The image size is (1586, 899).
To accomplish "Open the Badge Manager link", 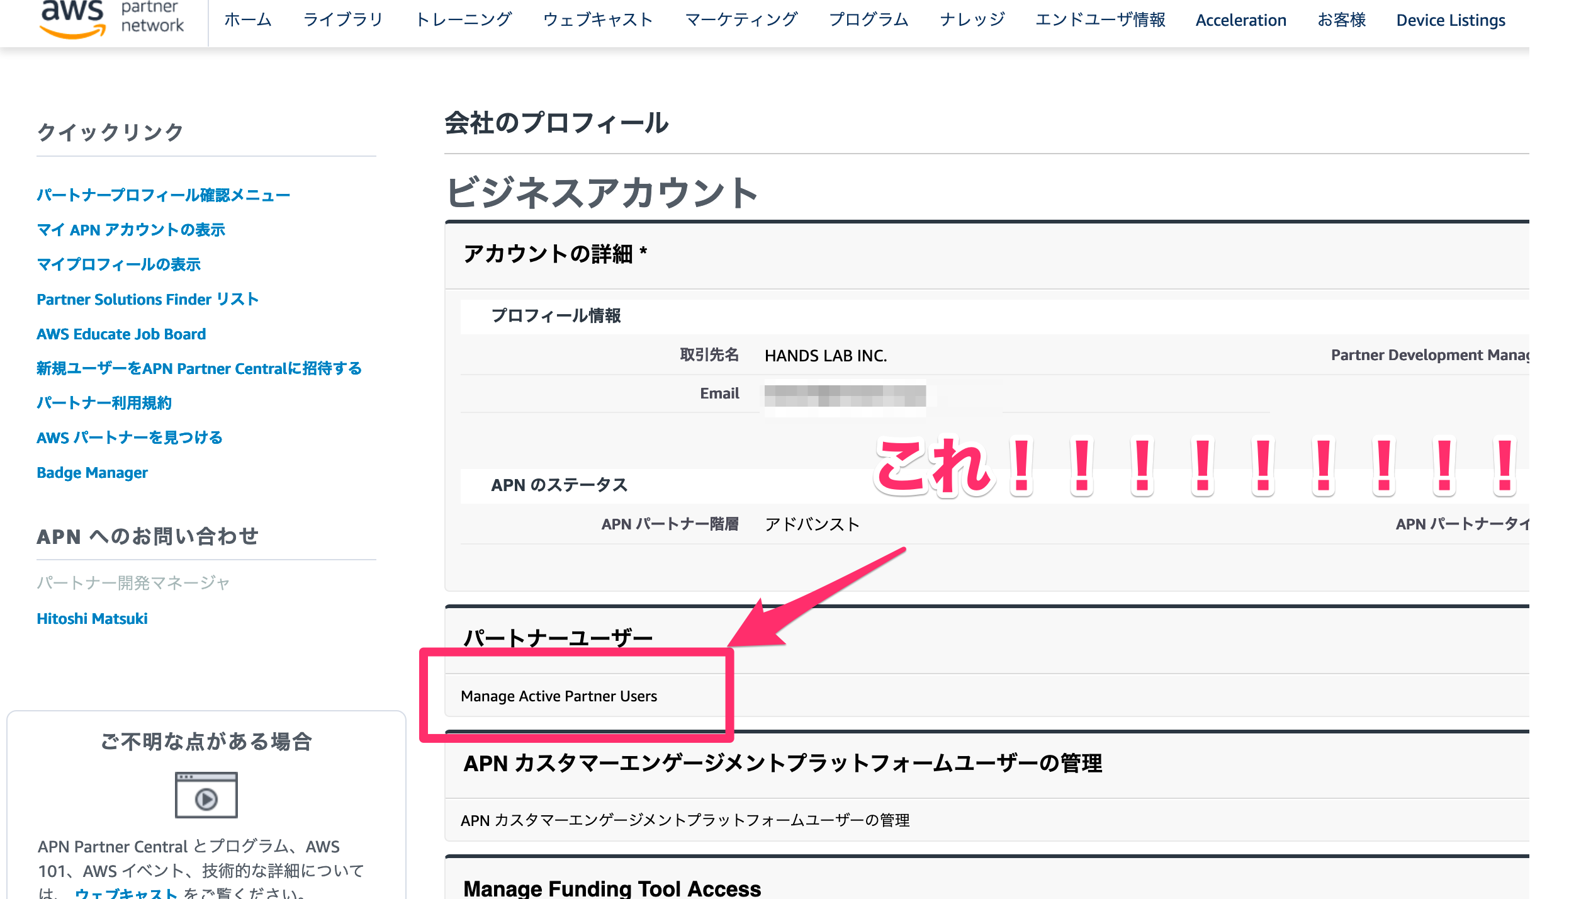I will point(92,472).
